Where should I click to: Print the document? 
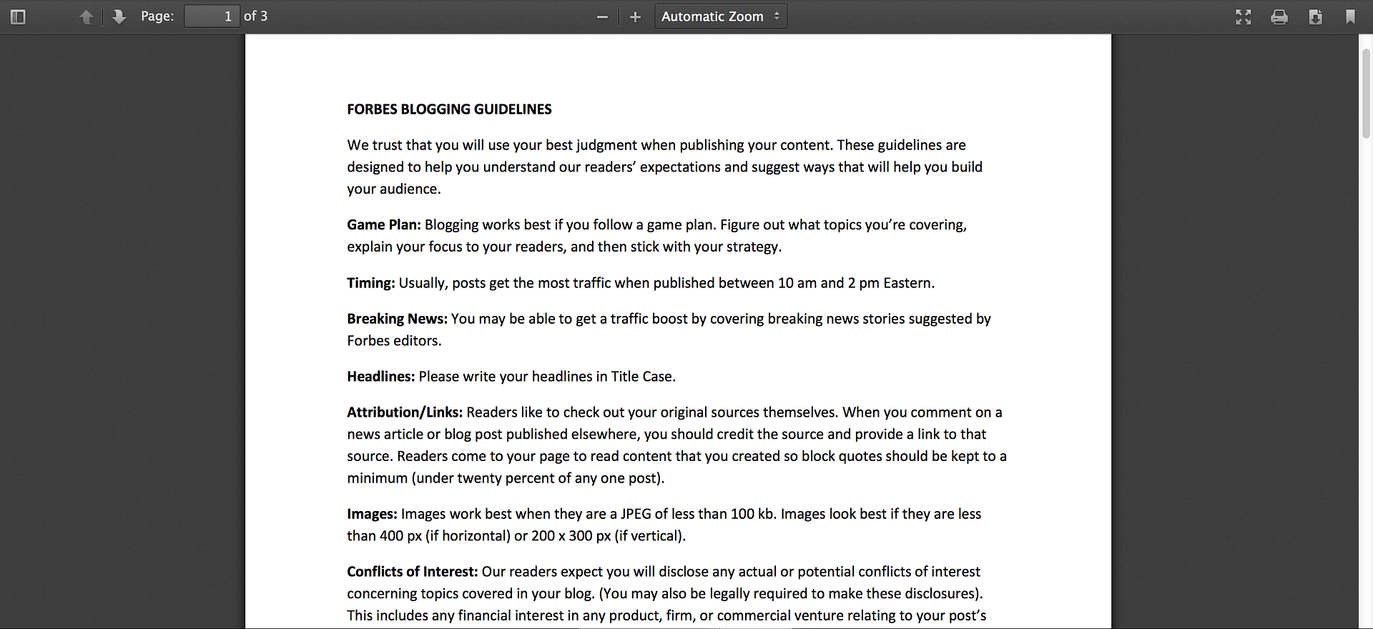point(1279,16)
